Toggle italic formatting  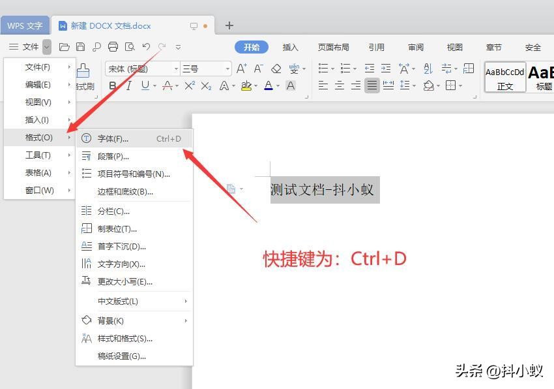coord(129,85)
